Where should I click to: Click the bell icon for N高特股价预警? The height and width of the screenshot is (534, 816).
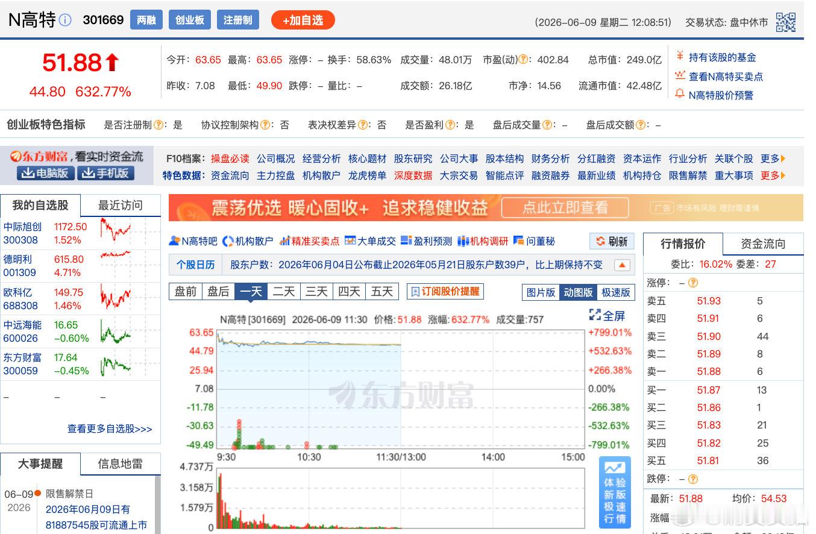(x=680, y=95)
